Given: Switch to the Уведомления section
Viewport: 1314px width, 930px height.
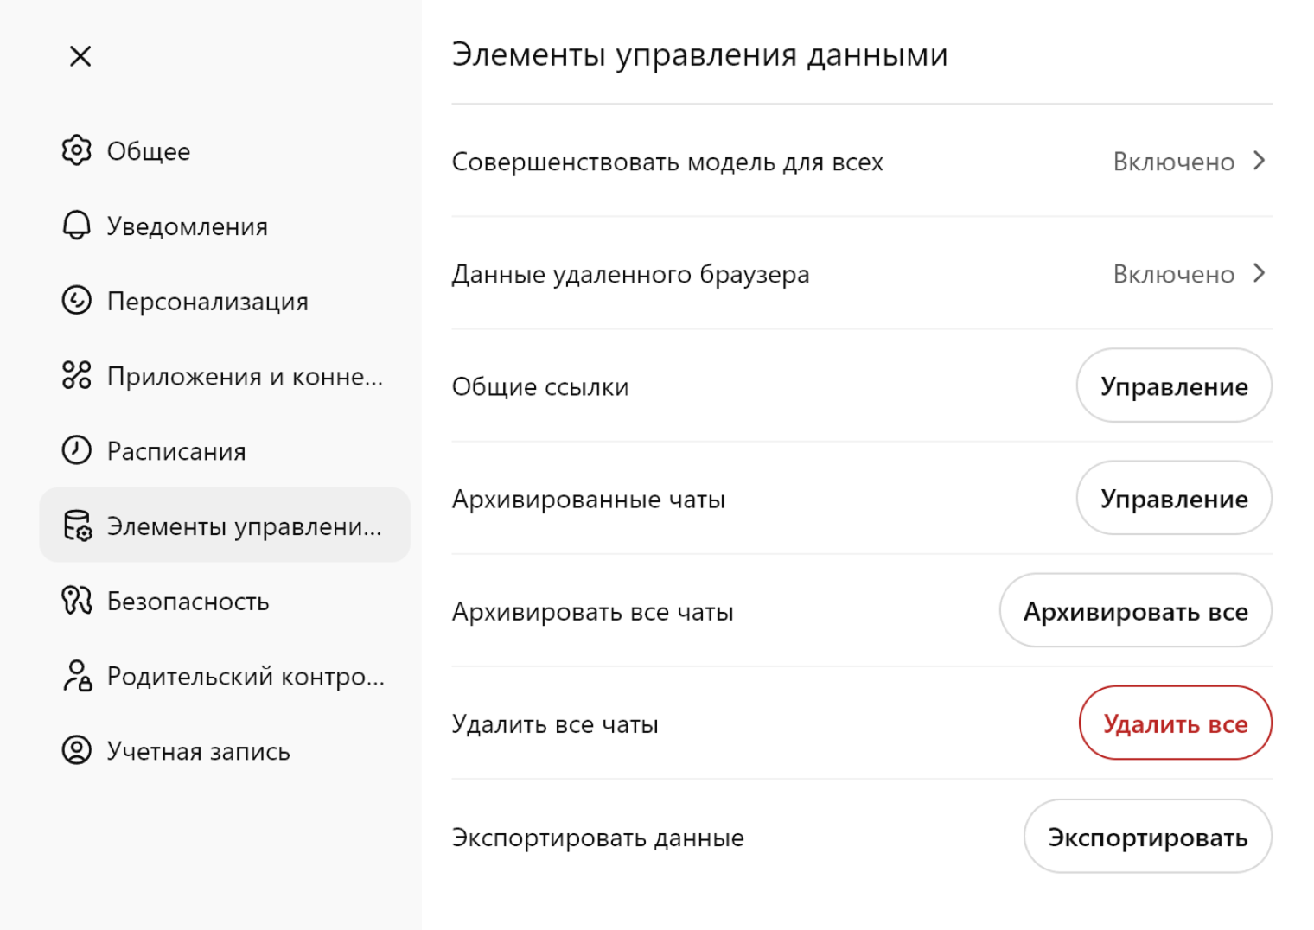Looking at the screenshot, I should point(187,226).
